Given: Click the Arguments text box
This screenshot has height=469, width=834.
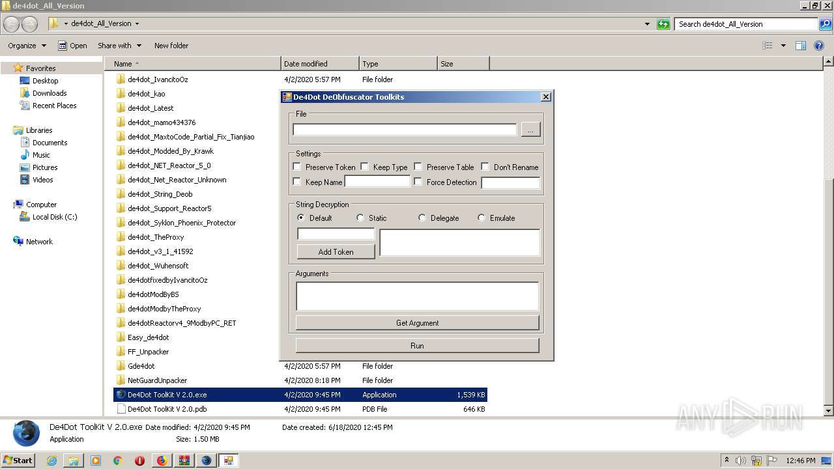Looking at the screenshot, I should 417,296.
